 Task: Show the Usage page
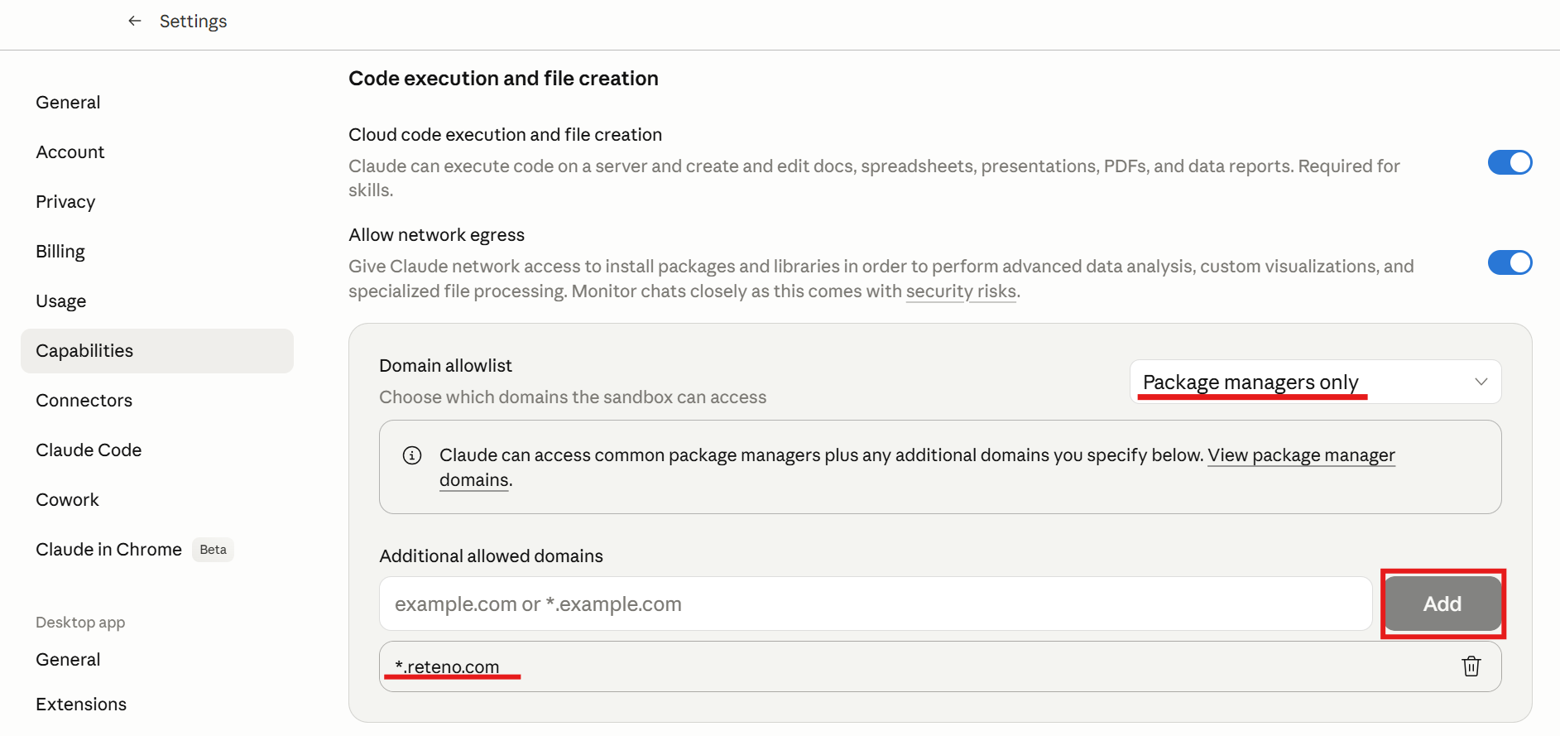coord(61,301)
